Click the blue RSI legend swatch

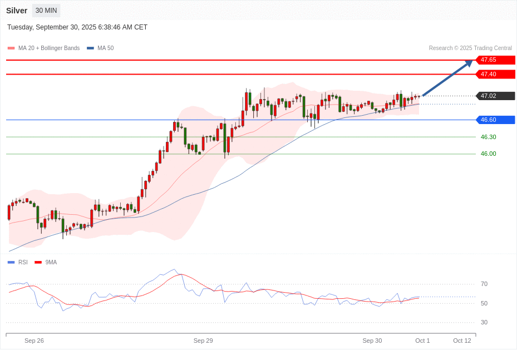[11, 262]
